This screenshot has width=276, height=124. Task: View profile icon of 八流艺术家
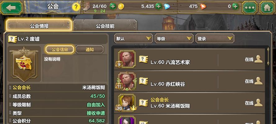[259, 59]
